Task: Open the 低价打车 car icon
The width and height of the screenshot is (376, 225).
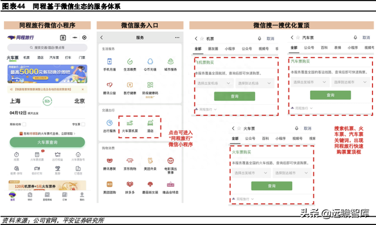Action: 37,168
